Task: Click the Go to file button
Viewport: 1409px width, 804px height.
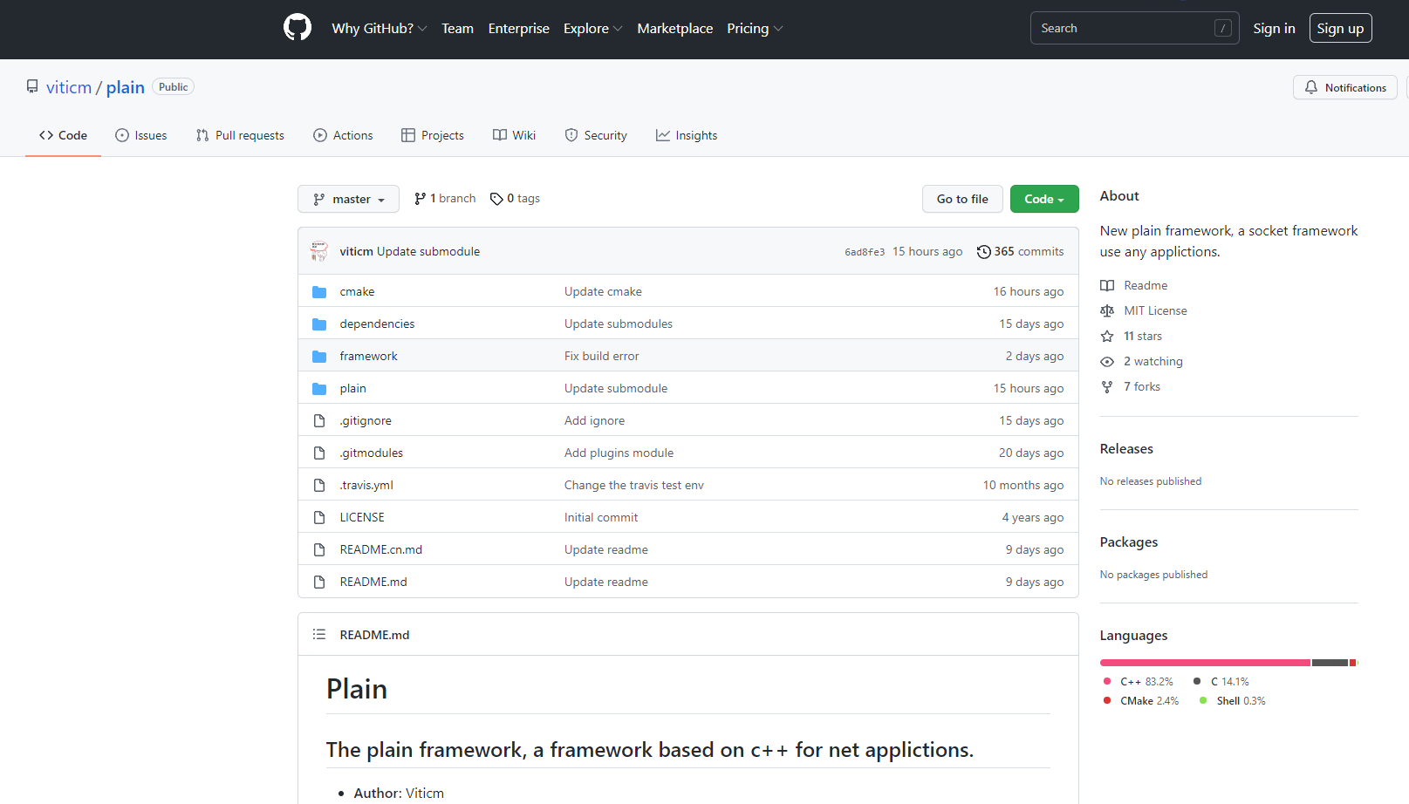Action: tap(962, 199)
